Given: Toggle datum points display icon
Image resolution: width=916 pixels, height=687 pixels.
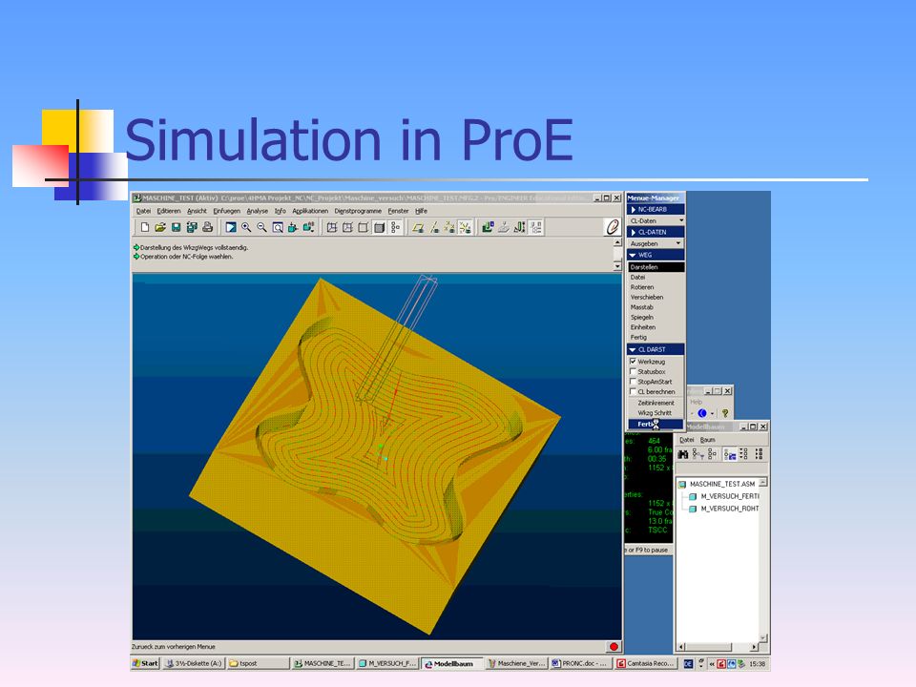Looking at the screenshot, I should (x=449, y=227).
